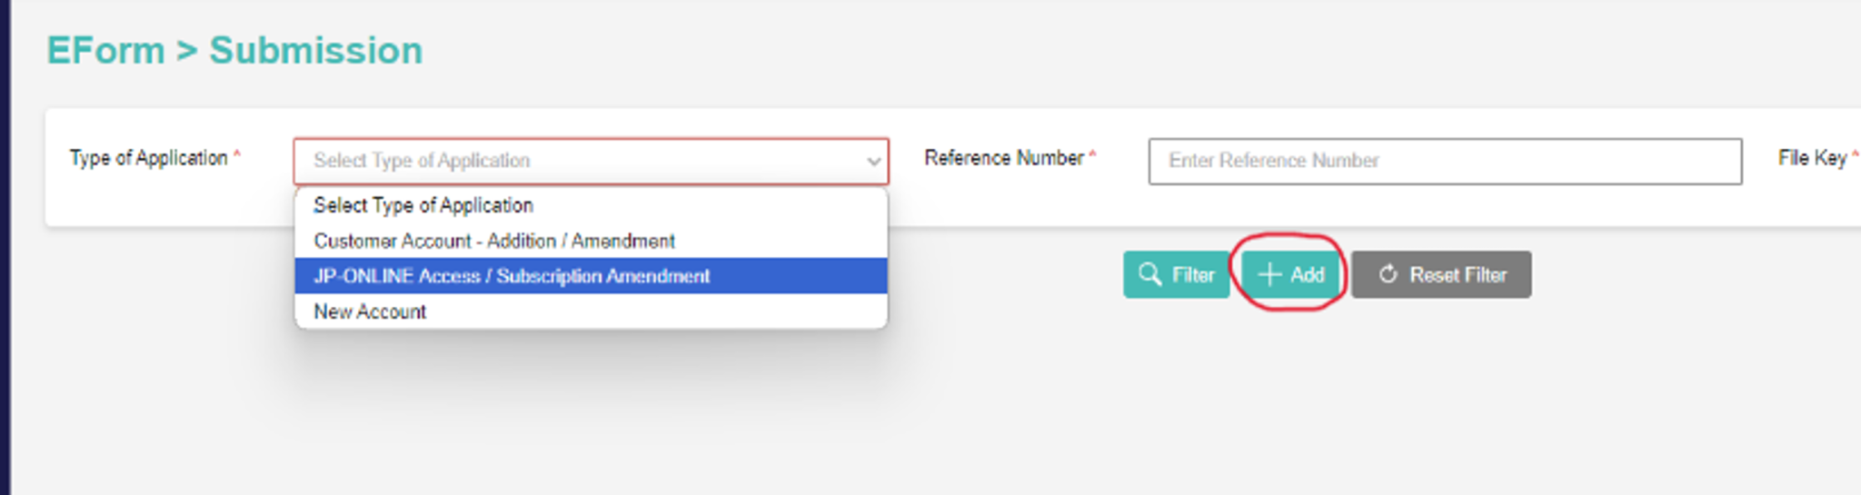Click the circular arrow reset icon

[x=1388, y=274]
